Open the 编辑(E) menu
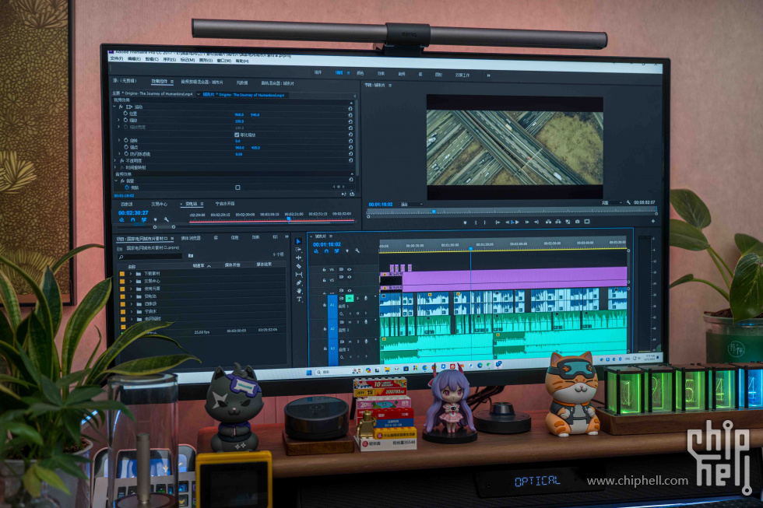The width and height of the screenshot is (763, 508). [x=134, y=59]
